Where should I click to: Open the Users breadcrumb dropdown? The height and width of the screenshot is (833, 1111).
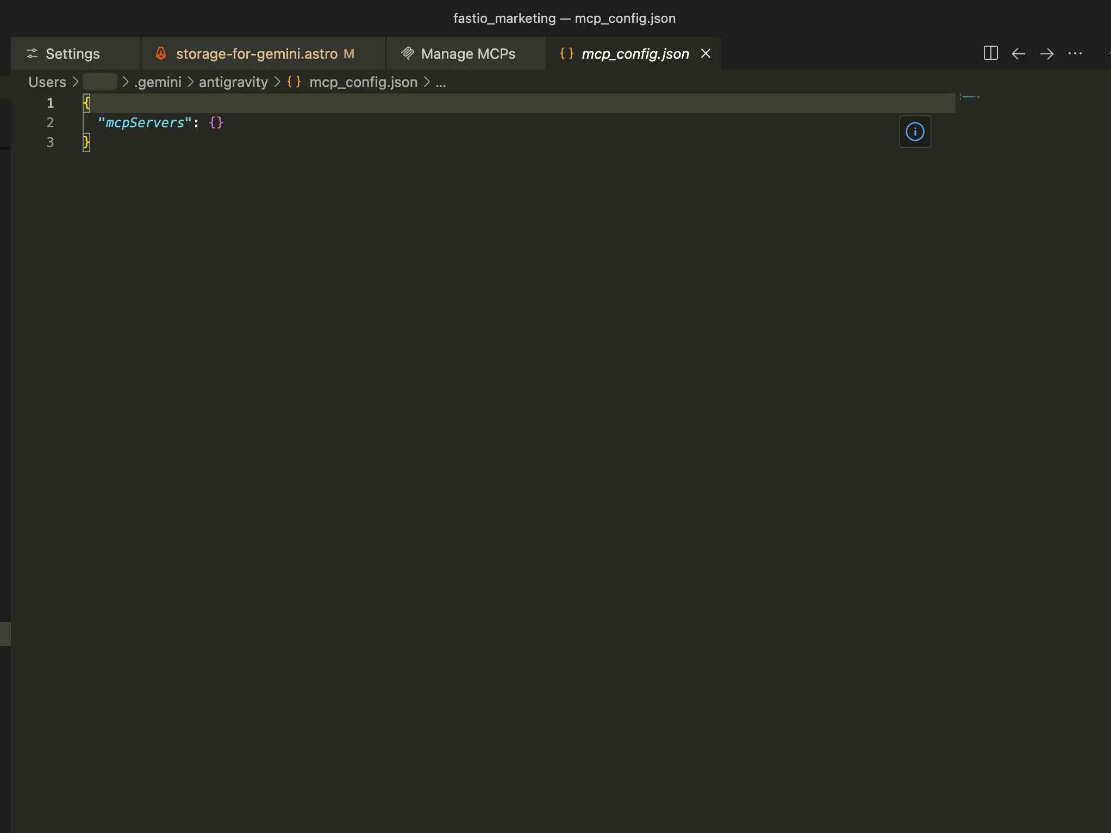46,82
